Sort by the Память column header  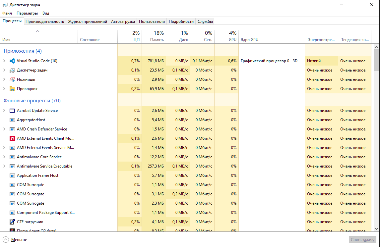(154, 37)
